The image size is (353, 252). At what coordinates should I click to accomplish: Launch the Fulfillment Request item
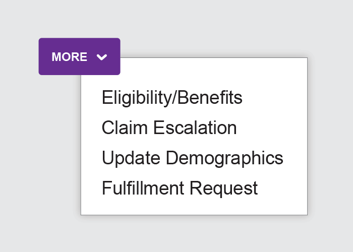(180, 188)
